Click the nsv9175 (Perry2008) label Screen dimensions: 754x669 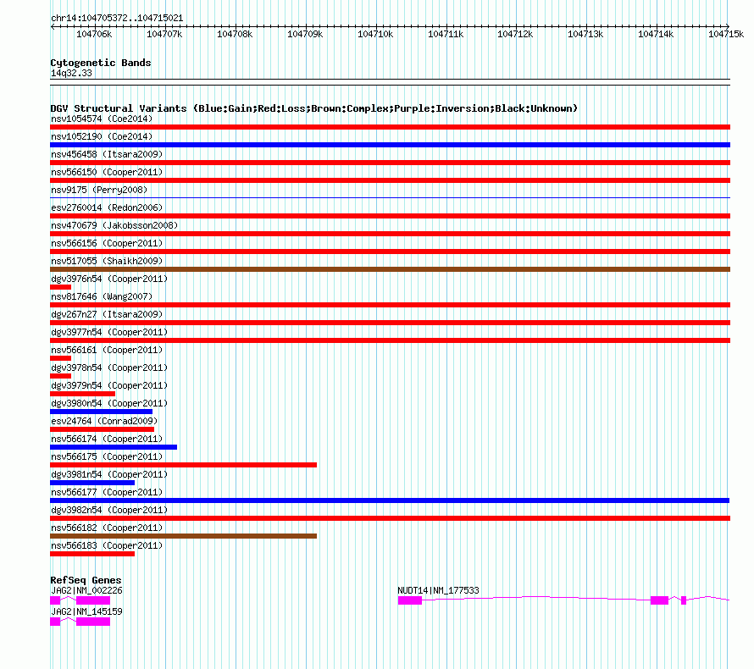[99, 190]
